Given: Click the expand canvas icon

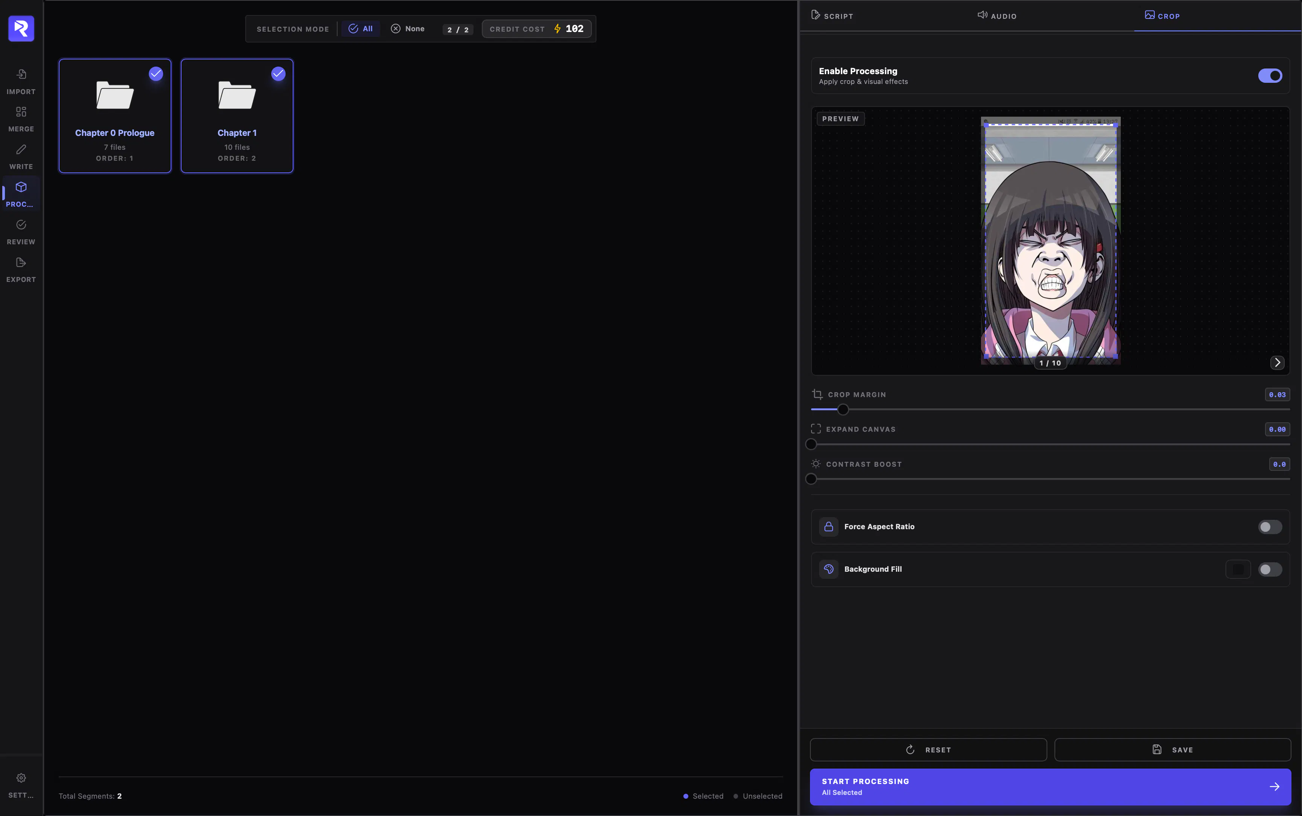Looking at the screenshot, I should click(816, 429).
